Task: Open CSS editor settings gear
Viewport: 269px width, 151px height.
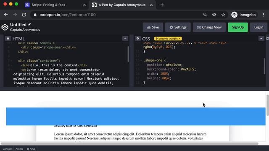Action: pos(137,39)
